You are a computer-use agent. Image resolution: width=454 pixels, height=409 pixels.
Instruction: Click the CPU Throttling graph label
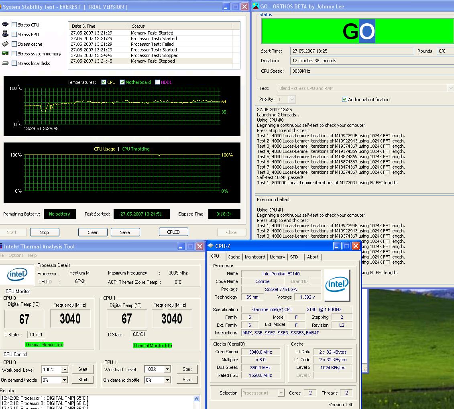pos(136,149)
